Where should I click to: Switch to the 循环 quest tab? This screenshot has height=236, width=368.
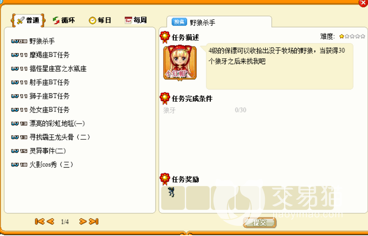point(64,20)
